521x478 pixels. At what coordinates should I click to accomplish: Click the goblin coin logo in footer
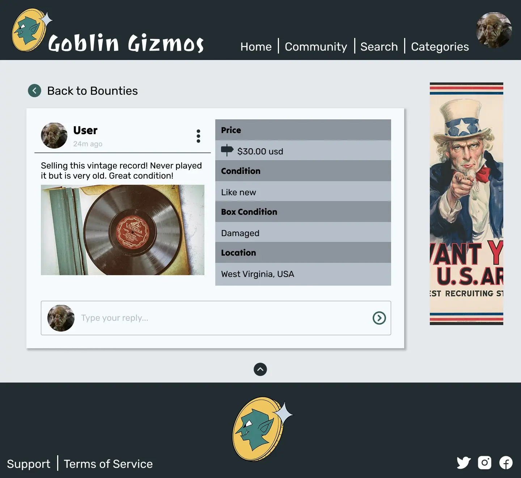tap(262, 429)
